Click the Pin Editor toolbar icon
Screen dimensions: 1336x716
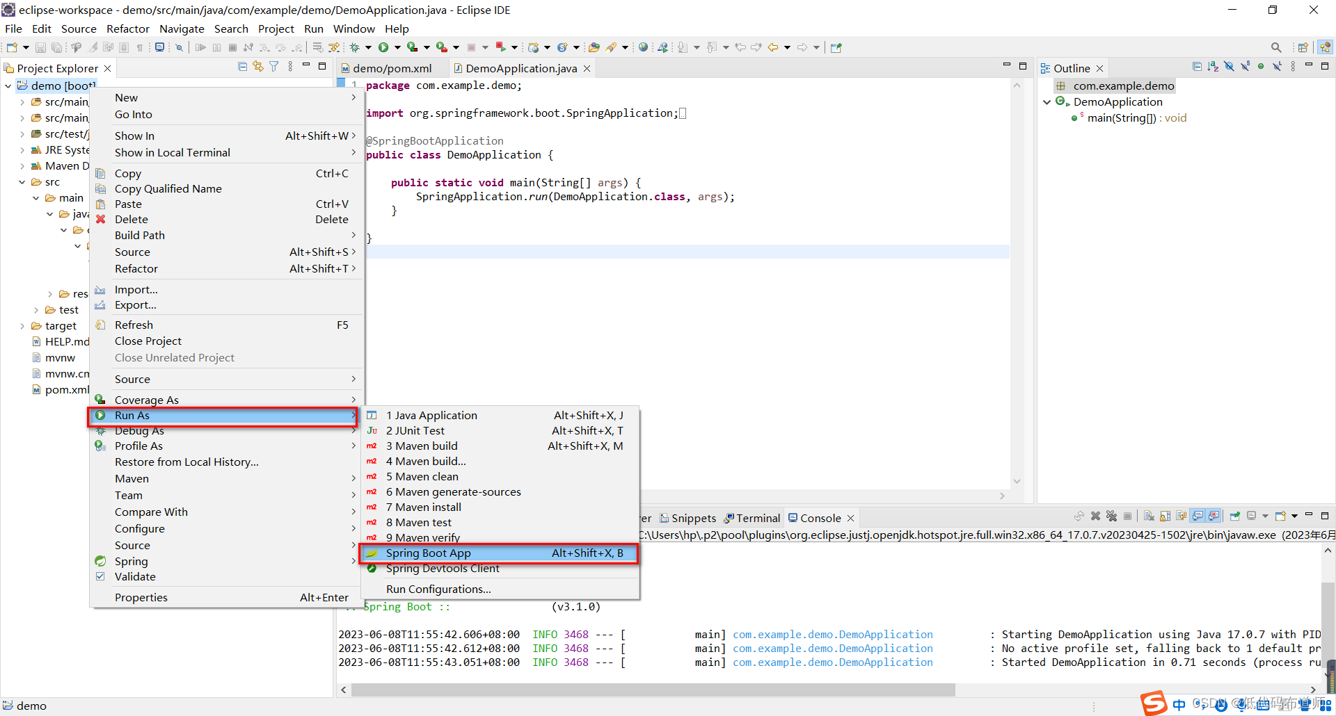(836, 47)
